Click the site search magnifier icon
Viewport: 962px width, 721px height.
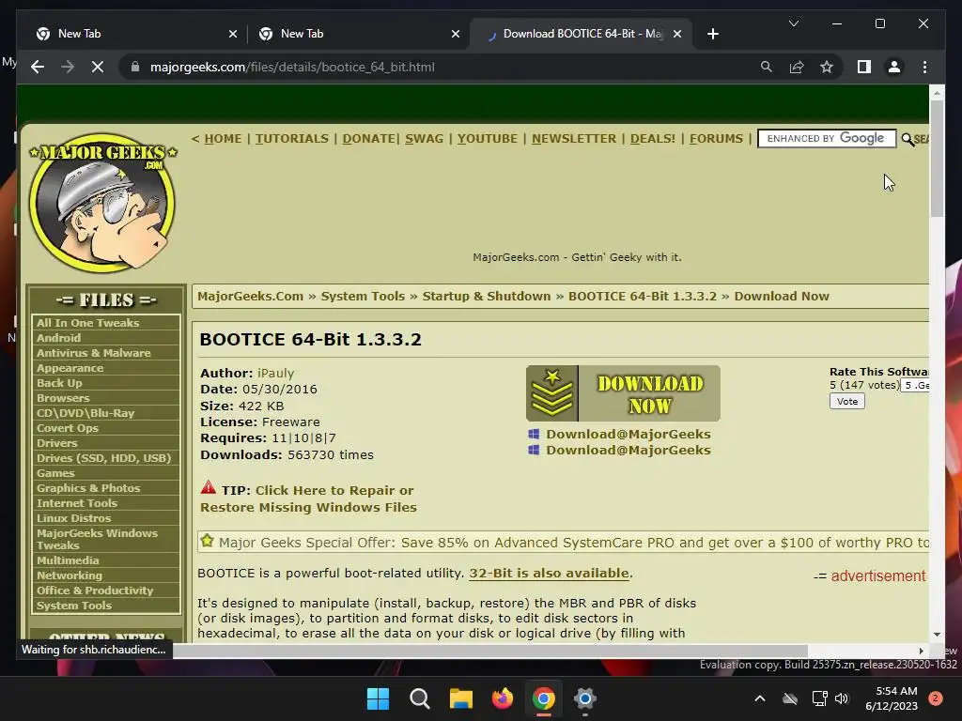click(908, 140)
